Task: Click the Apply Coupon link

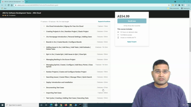Action: tap(132, 42)
